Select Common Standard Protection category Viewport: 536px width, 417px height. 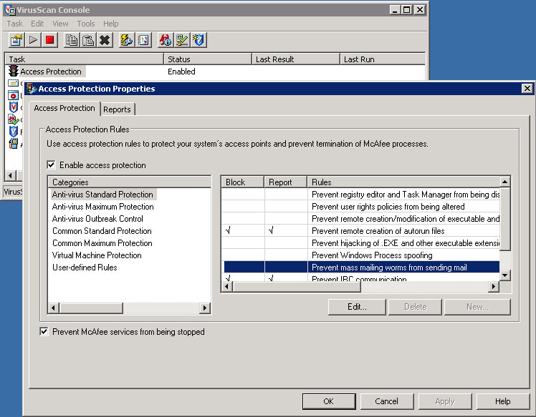click(x=102, y=231)
